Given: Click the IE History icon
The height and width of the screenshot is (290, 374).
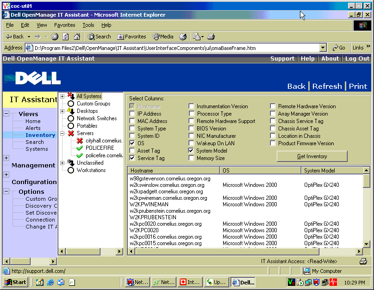Looking at the screenshot, I should point(183,37).
